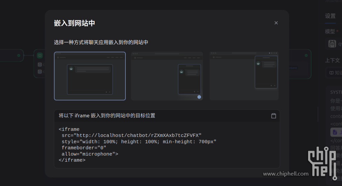342x186 pixels.
Task: Click the closing </iframe> tag line
Action: [72, 160]
